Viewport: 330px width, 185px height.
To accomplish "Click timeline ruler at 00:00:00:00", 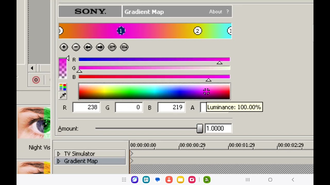I will click(x=143, y=145).
